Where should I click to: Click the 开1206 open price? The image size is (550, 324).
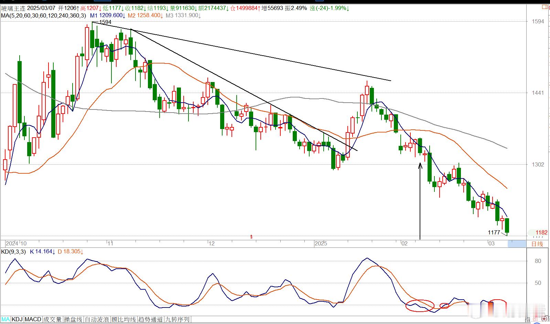point(68,8)
